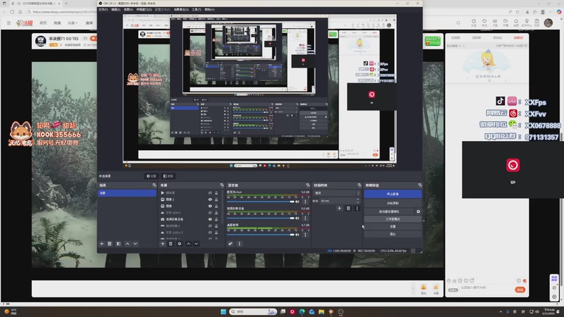
Task: Open transition properties three-dot menu
Action: pyautogui.click(x=357, y=208)
